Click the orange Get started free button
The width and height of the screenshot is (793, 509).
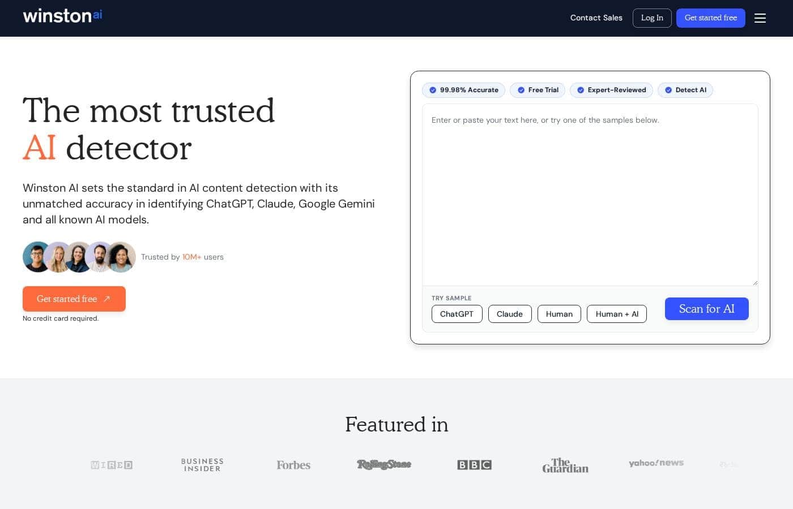(74, 299)
